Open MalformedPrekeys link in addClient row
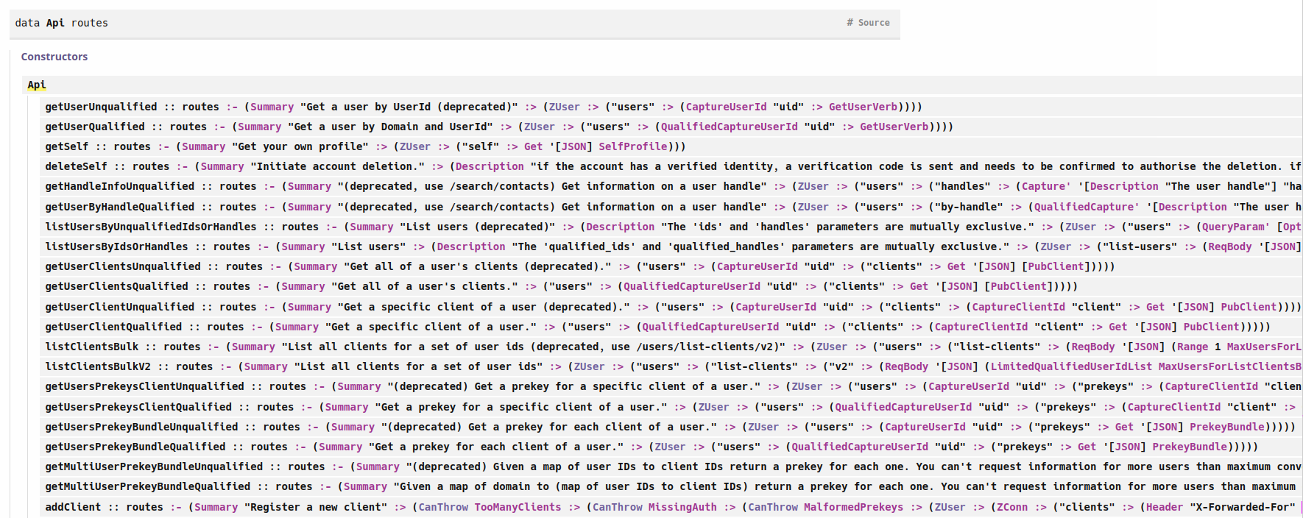Image resolution: width=1303 pixels, height=518 pixels. coord(853,507)
